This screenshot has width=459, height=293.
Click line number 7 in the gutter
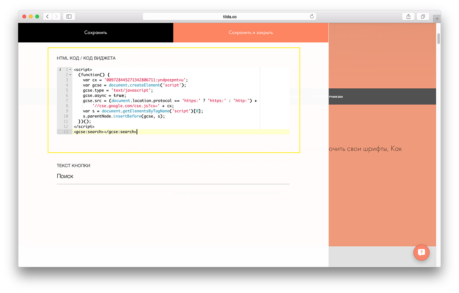click(67, 101)
